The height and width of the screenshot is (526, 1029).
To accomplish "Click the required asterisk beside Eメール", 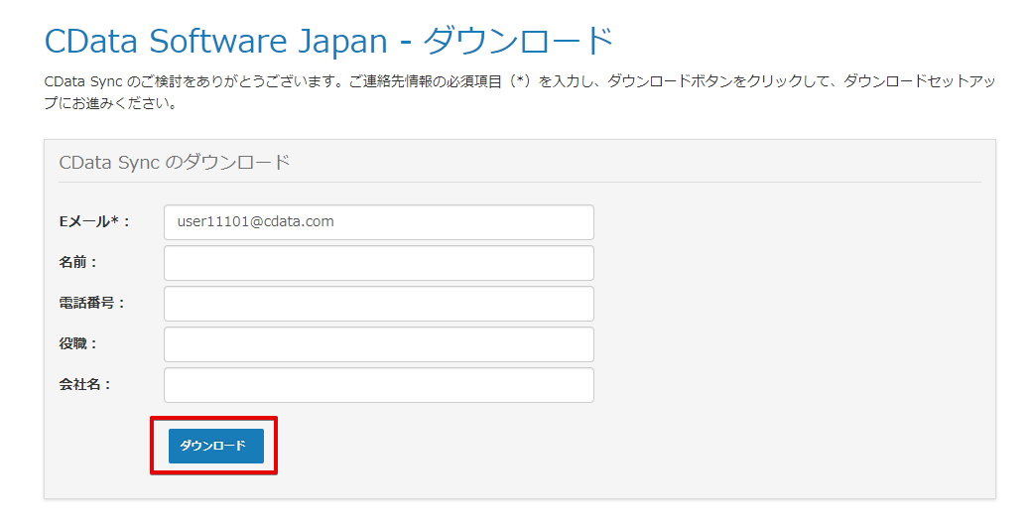I will click(x=114, y=221).
